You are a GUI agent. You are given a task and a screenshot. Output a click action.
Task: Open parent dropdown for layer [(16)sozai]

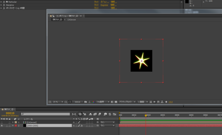click(107, 122)
